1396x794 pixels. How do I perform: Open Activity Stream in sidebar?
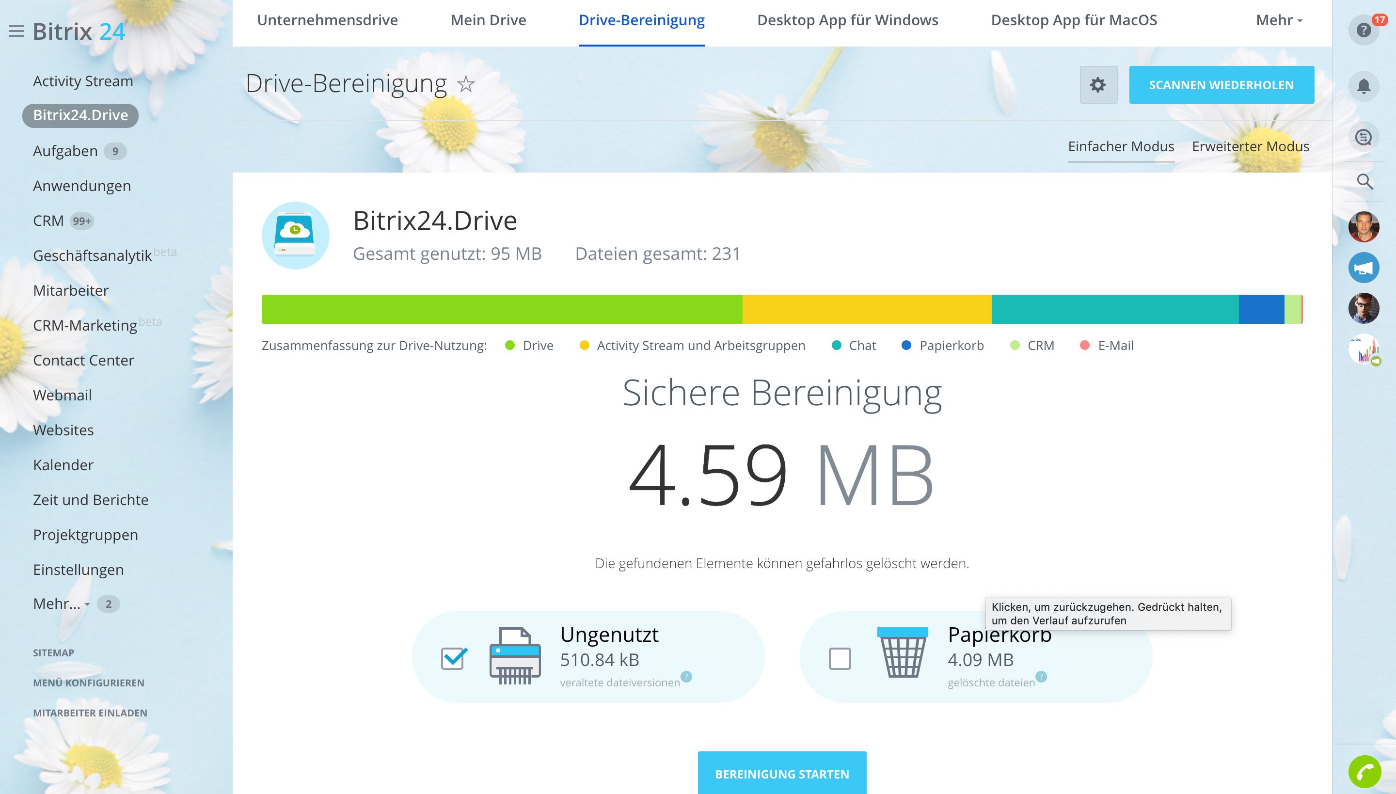coord(83,81)
